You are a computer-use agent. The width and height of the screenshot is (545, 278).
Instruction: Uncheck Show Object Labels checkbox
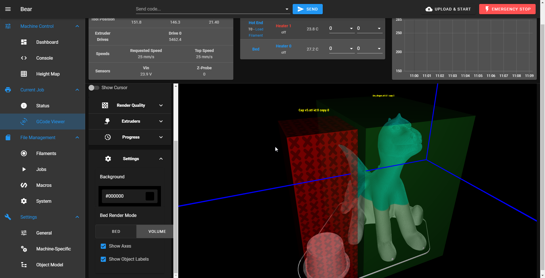tap(103, 259)
